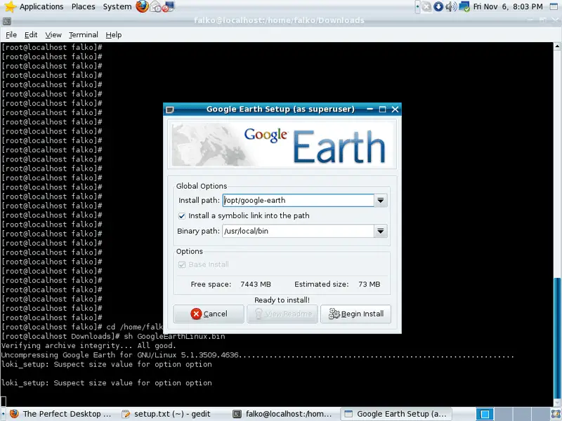The image size is (562, 421).
Task: Click the volume speaker icon
Action: tap(450, 6)
